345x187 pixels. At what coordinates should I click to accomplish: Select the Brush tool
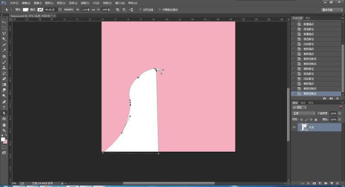click(4, 62)
